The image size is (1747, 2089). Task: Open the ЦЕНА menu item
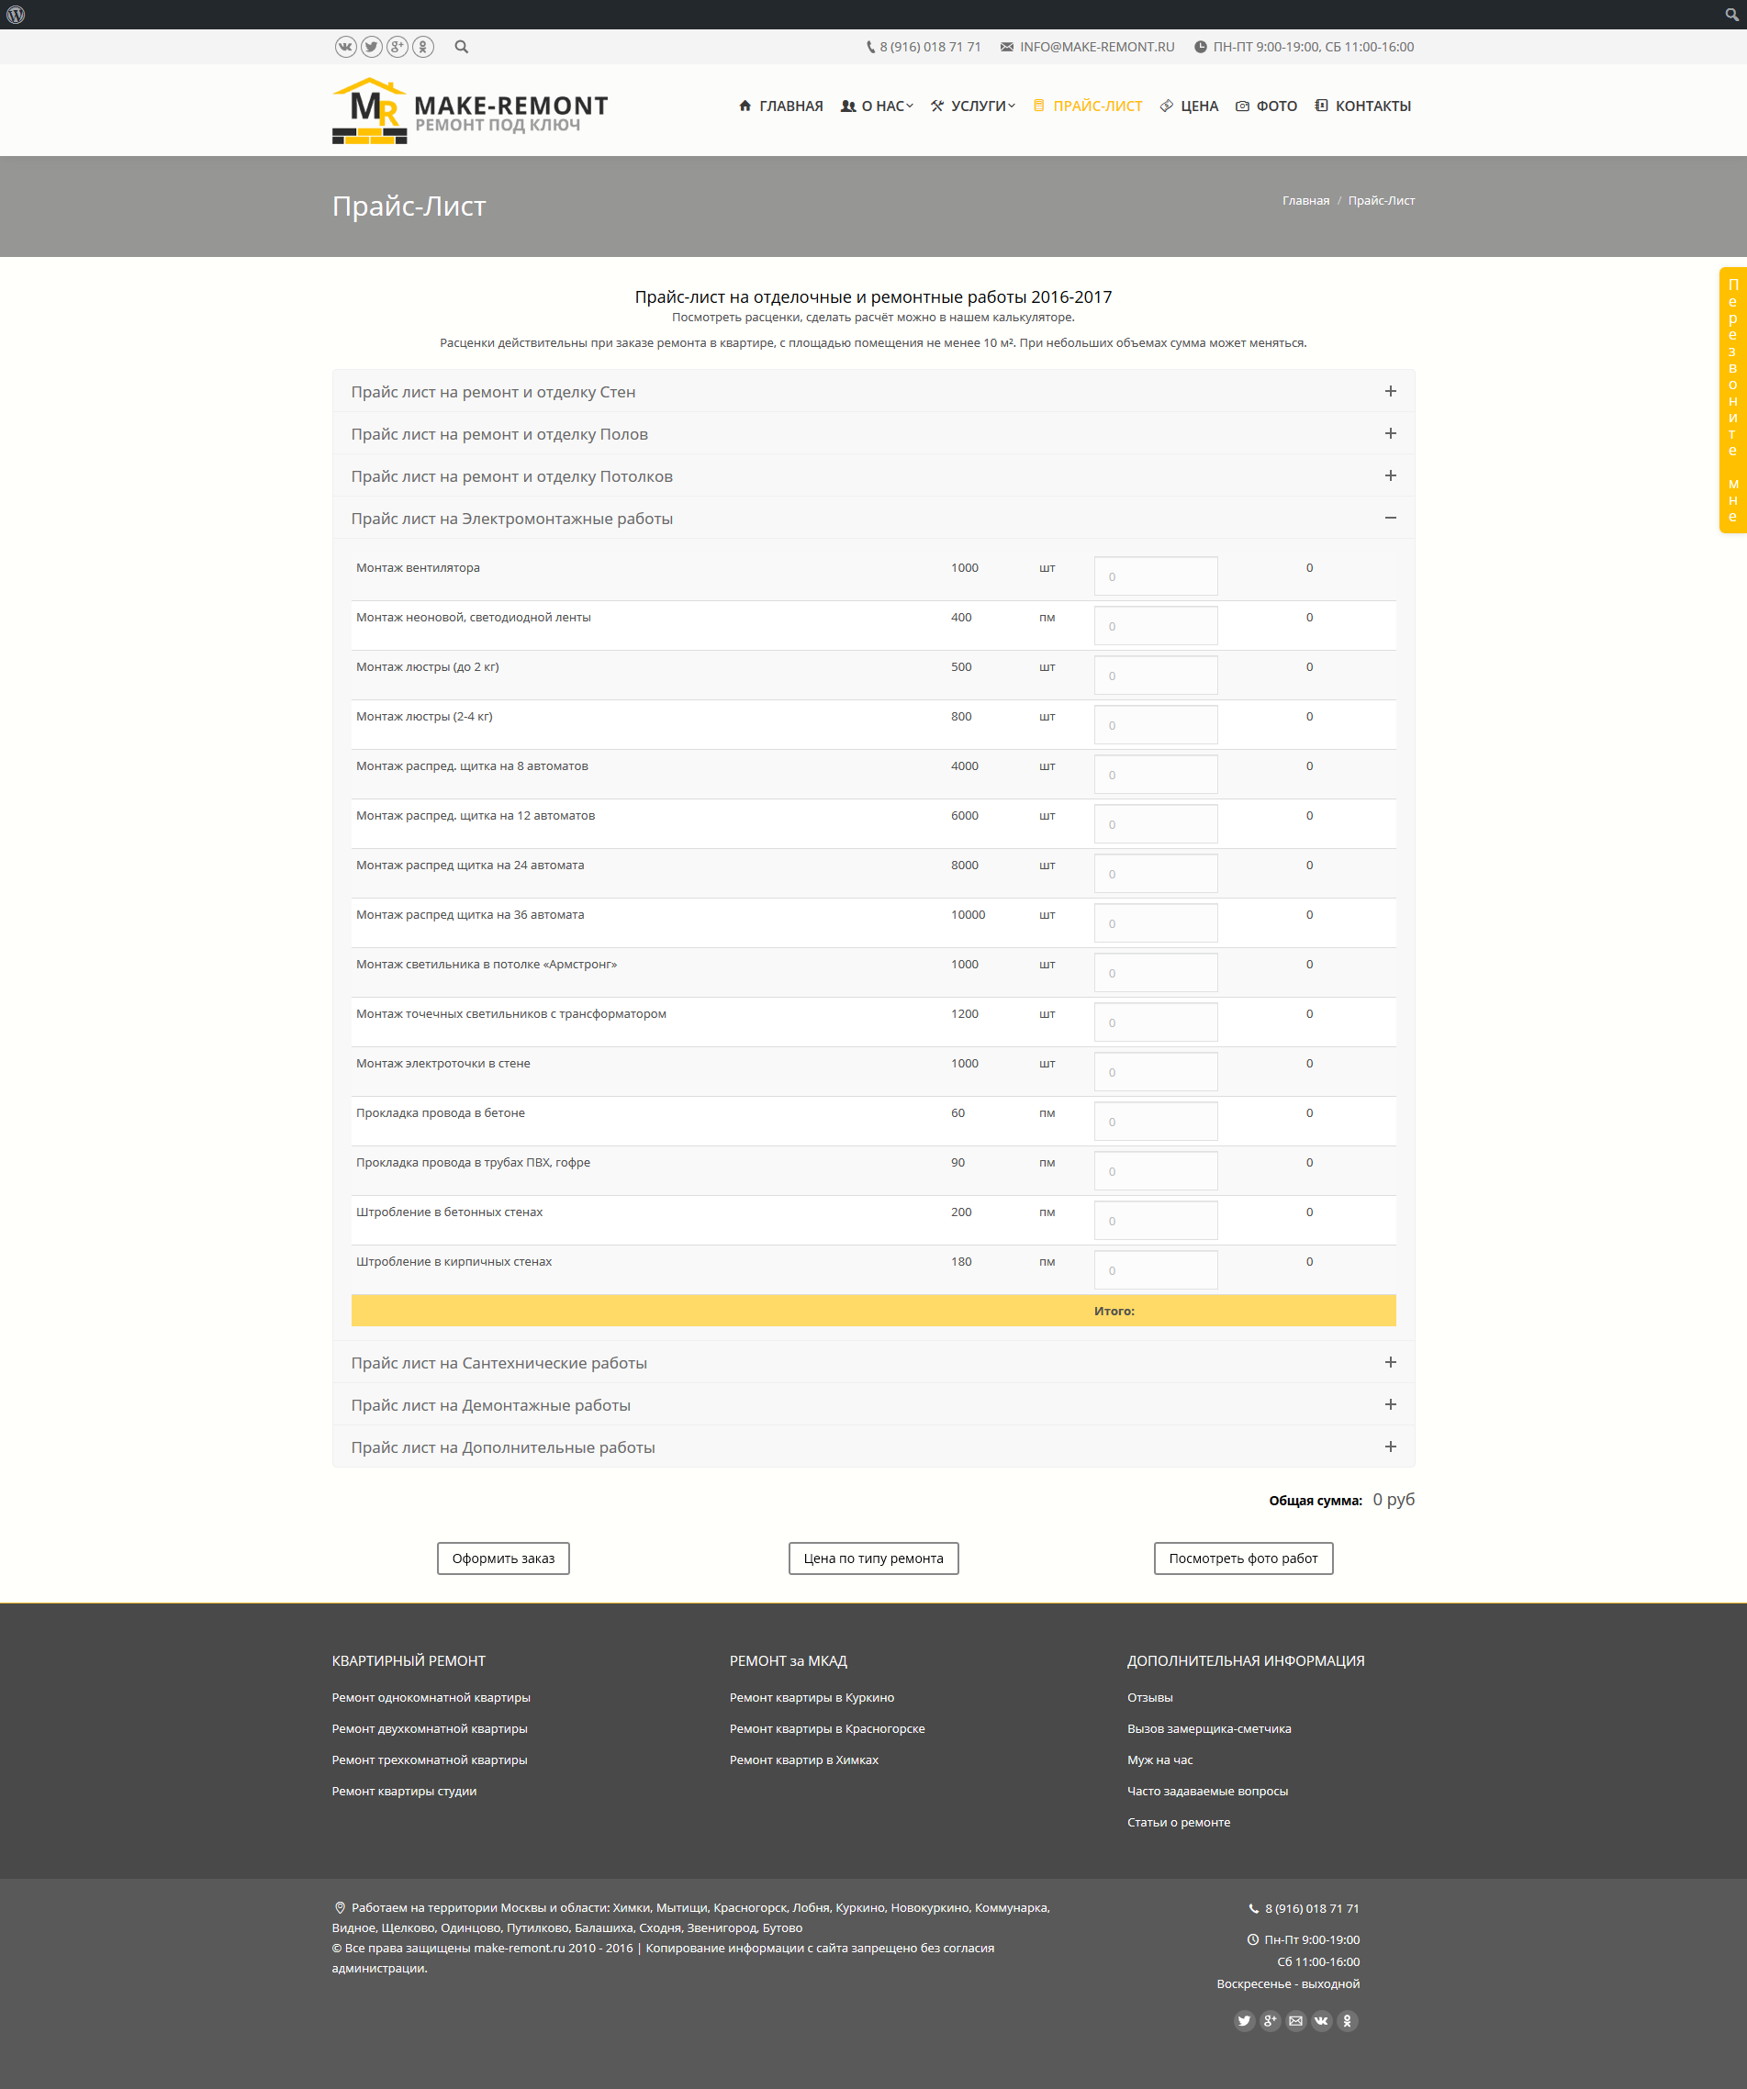click(x=1189, y=106)
